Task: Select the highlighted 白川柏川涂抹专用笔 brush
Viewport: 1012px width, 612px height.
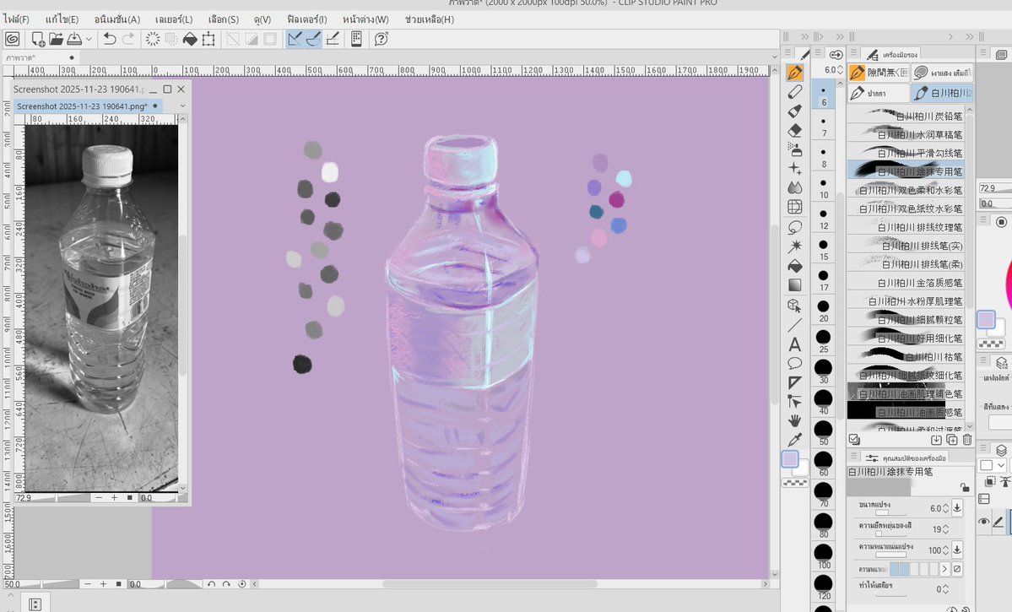Action: (907, 171)
